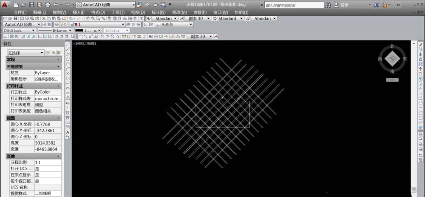Click the Move tool in modify toolbar

[x=421, y=69]
